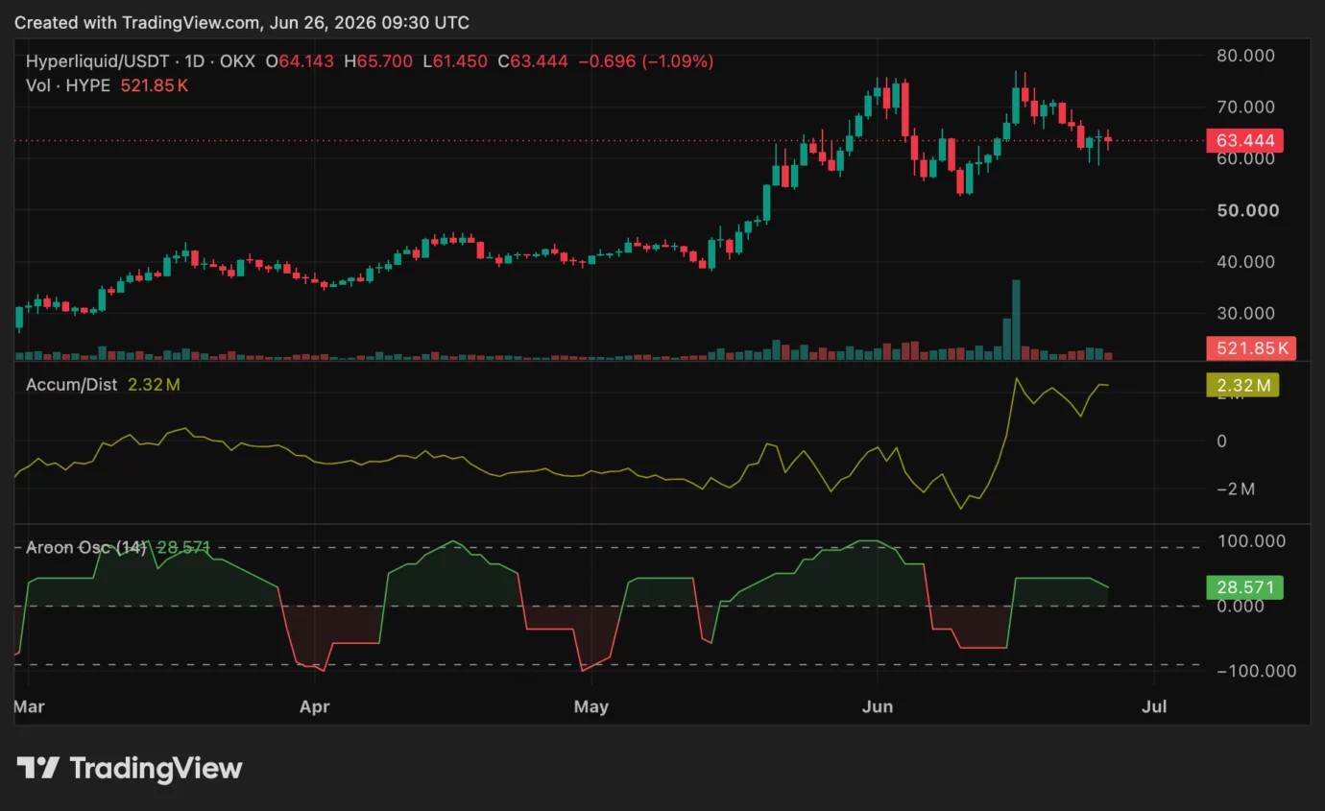Click the Hyperliquid/USDT symbol title
Screen dimensions: 1325x811
click(x=98, y=61)
